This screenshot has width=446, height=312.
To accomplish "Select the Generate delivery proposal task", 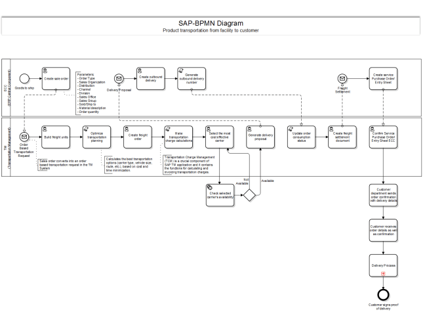I will coord(260,137).
